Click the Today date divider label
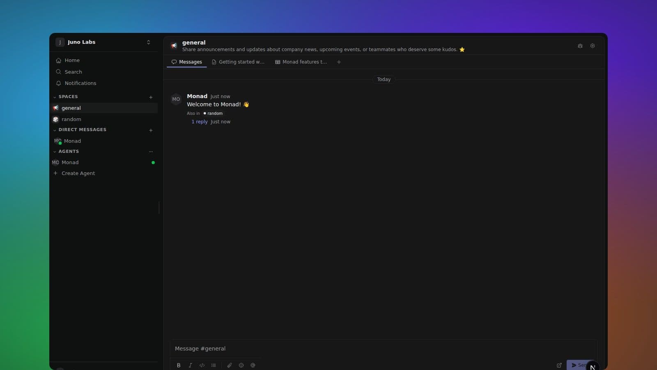 (384, 79)
